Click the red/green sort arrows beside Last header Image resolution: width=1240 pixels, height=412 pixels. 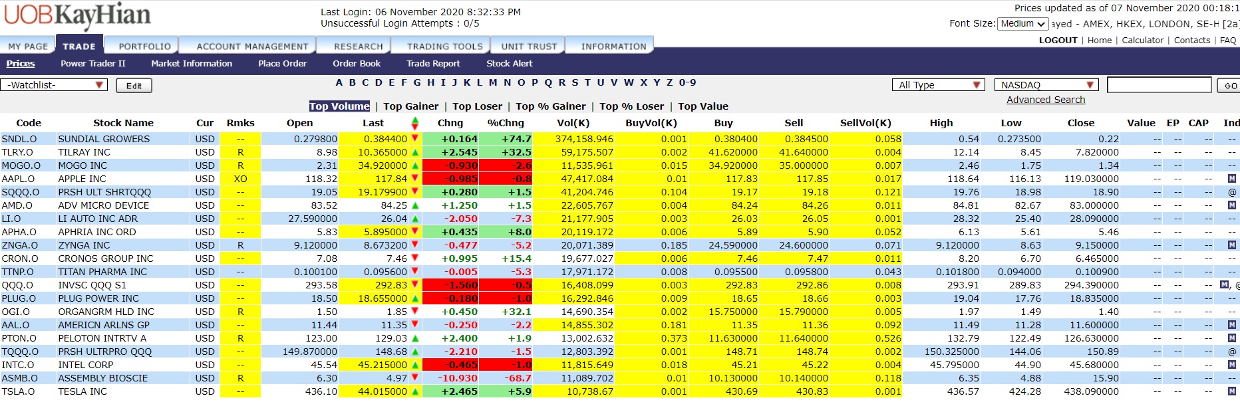(415, 123)
